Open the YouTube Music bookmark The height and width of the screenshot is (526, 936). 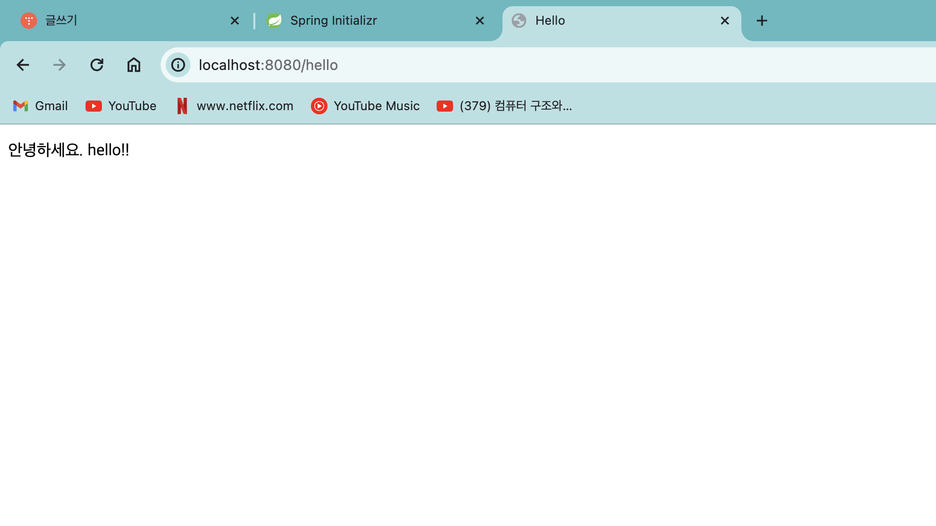click(366, 106)
